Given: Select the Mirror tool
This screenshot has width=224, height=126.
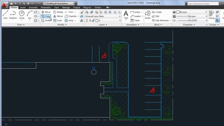Looking at the screenshot, I should [58, 16].
